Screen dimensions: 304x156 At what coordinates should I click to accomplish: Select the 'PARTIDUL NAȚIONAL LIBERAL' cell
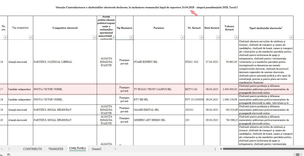(x=65, y=62)
